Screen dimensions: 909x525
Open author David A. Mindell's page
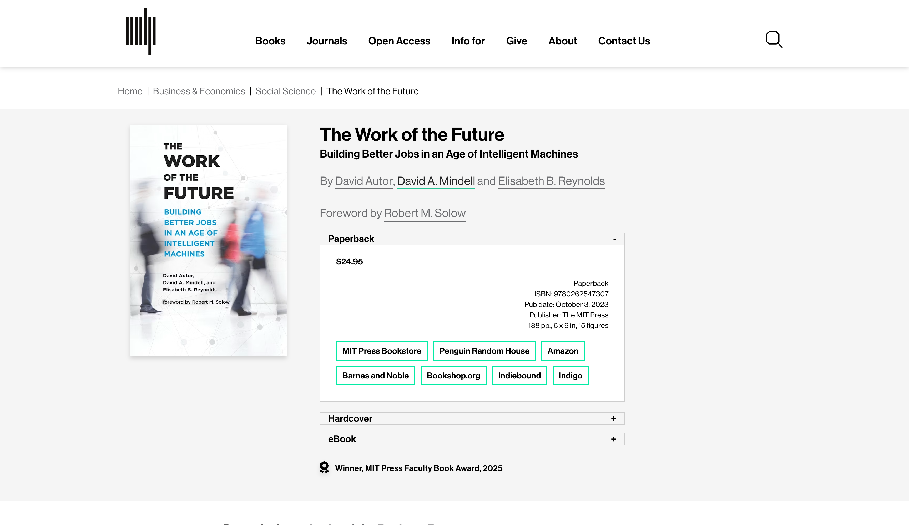(x=436, y=181)
